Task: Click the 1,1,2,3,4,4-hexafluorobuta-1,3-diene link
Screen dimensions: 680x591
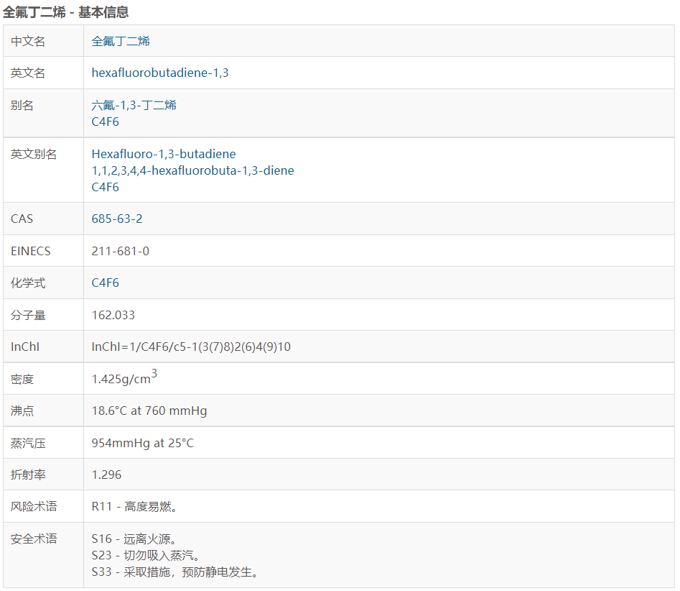Action: 192,170
